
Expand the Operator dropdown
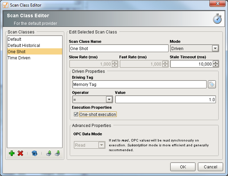coord(109,99)
